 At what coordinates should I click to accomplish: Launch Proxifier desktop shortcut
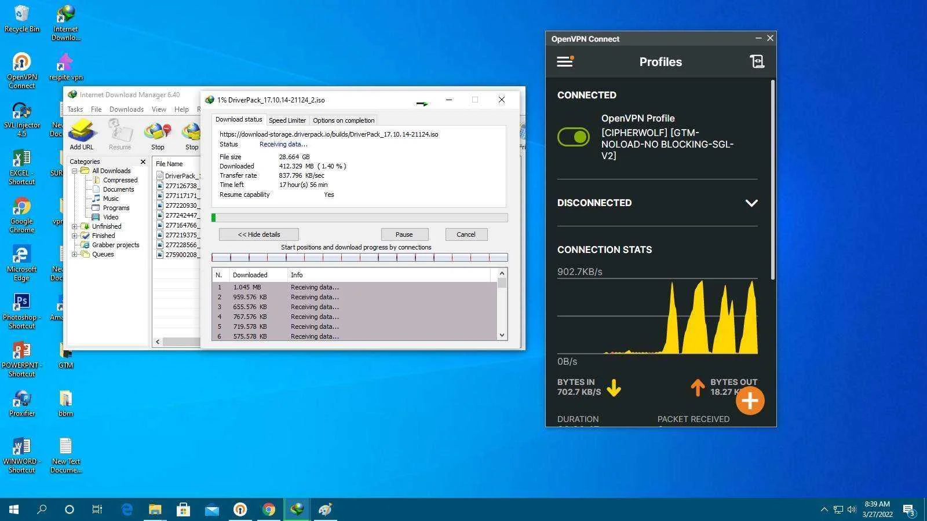click(21, 403)
